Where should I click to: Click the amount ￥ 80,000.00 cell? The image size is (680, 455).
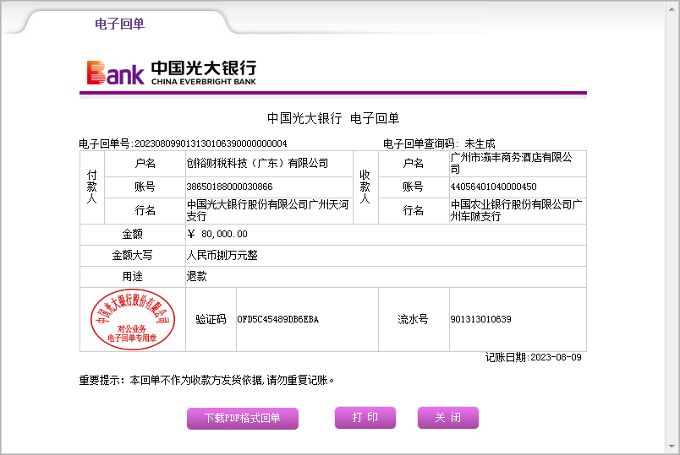pos(217,234)
